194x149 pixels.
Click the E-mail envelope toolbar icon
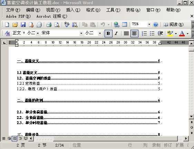click(39, 25)
